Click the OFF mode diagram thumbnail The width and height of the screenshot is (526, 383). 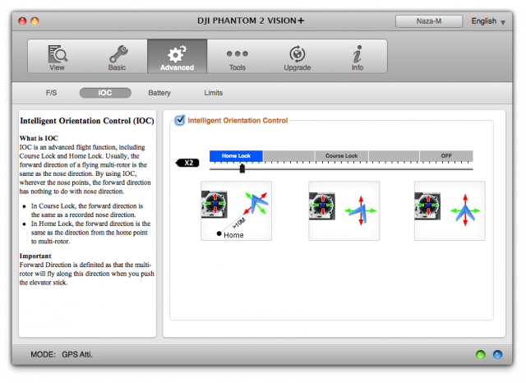click(x=450, y=211)
